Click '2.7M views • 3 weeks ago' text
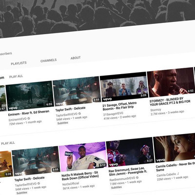This screenshot has width=195, height=195. (x=167, y=113)
